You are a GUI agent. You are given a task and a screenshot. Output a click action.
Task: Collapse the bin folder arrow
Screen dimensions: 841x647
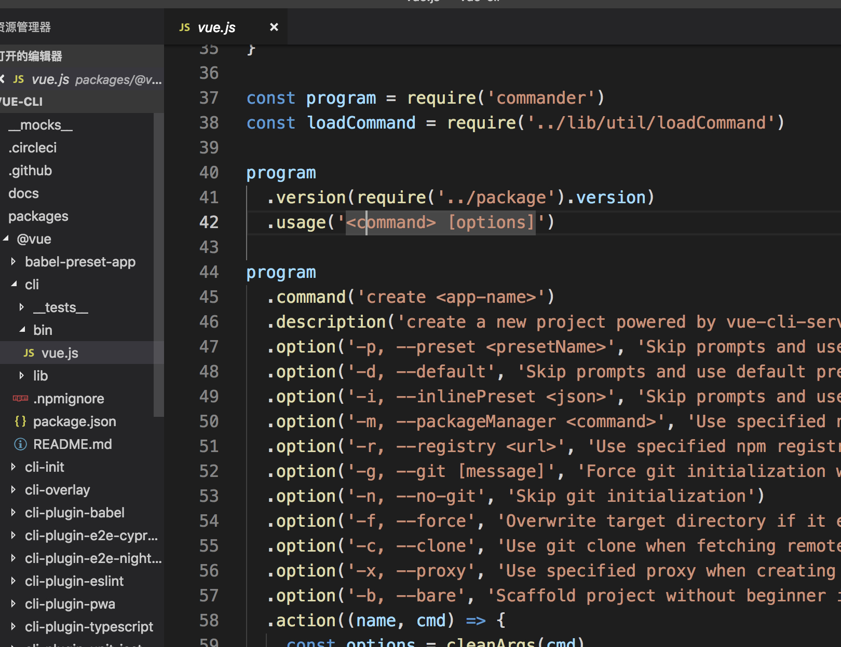pos(22,330)
